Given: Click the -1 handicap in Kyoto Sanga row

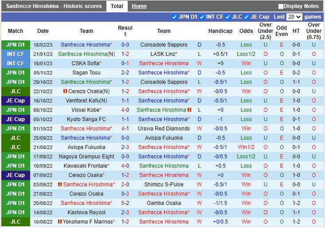Looking at the screenshot, I should point(220,119).
